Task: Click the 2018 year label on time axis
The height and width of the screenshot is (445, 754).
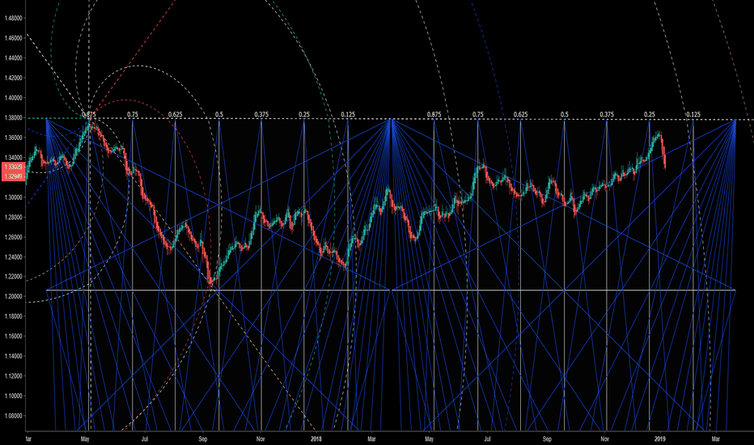Action: (316, 439)
